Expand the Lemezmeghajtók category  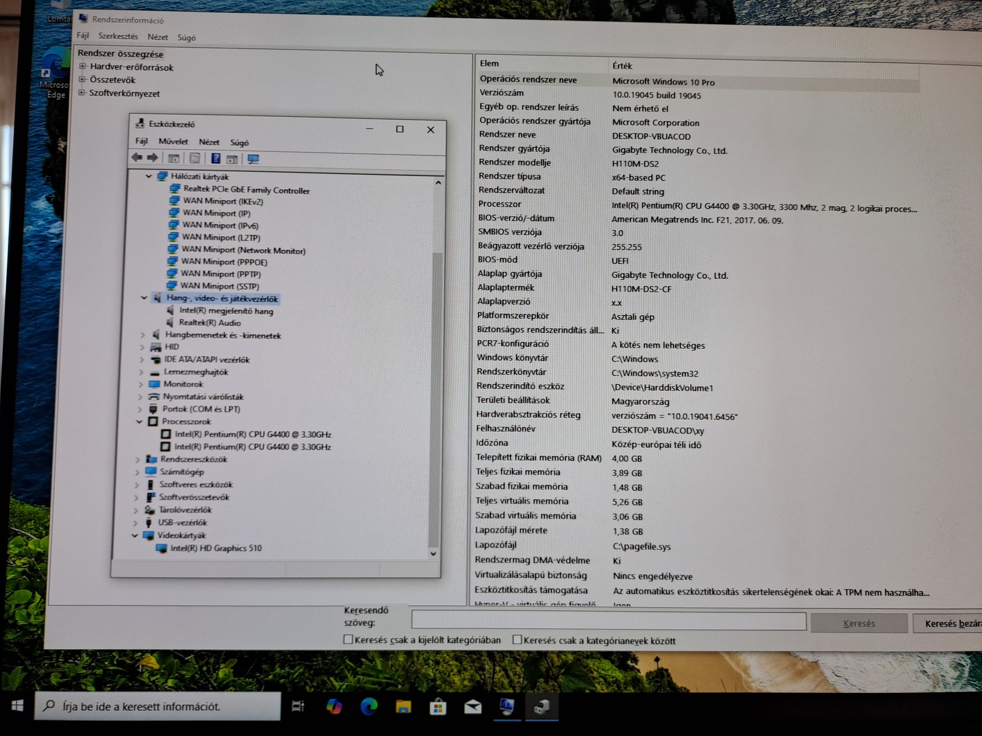click(x=142, y=372)
